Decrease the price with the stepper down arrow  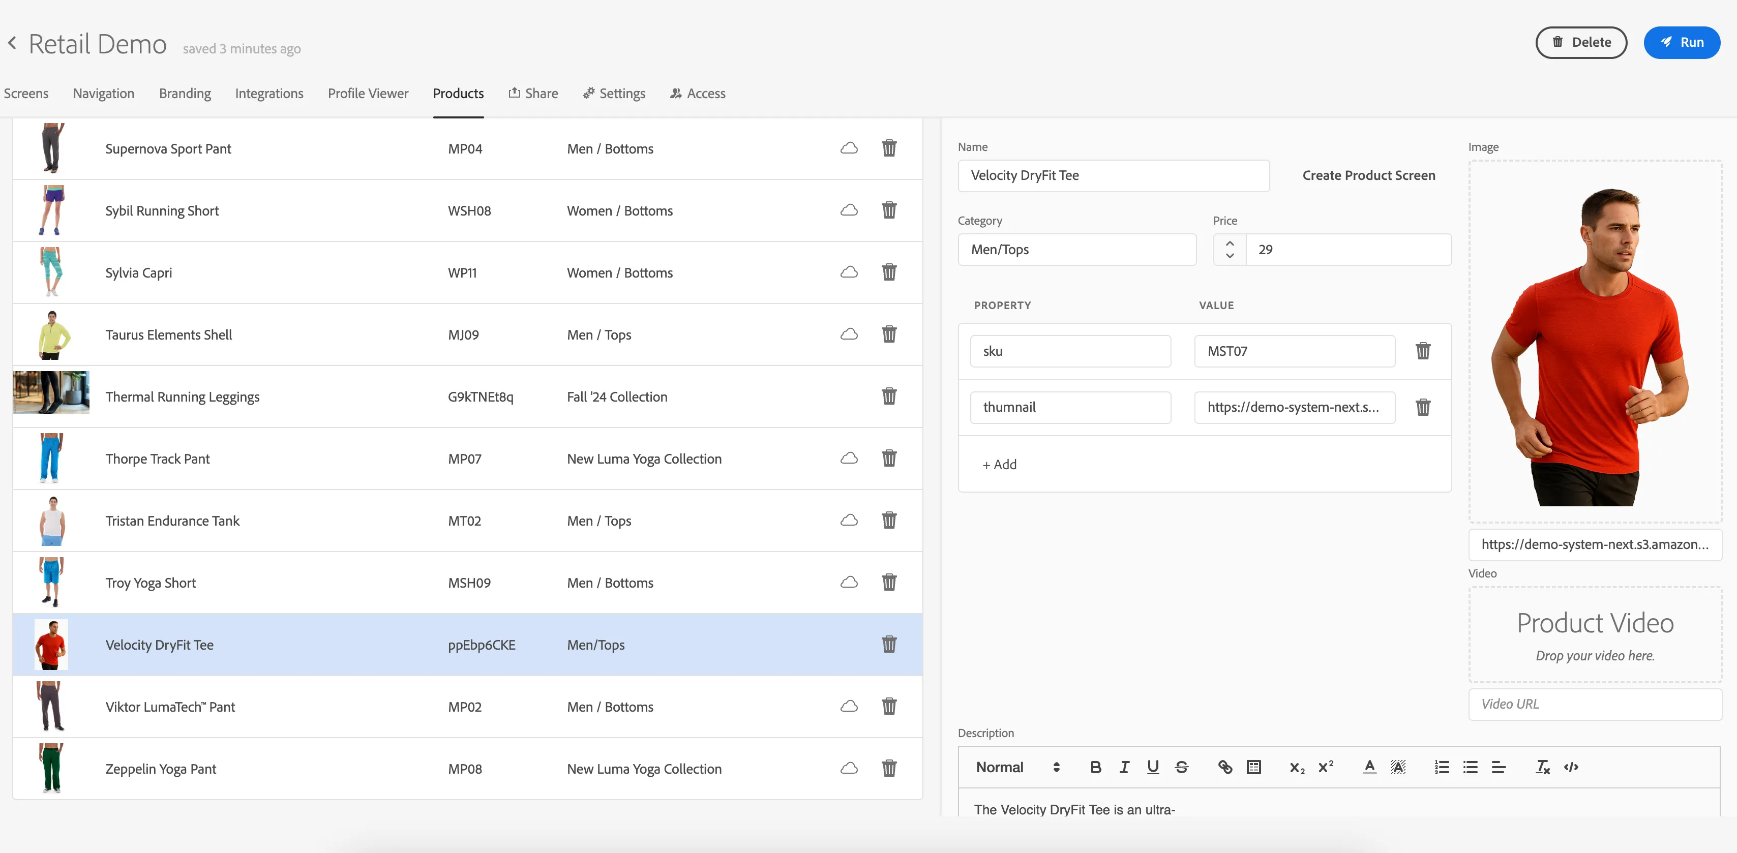pos(1229,256)
